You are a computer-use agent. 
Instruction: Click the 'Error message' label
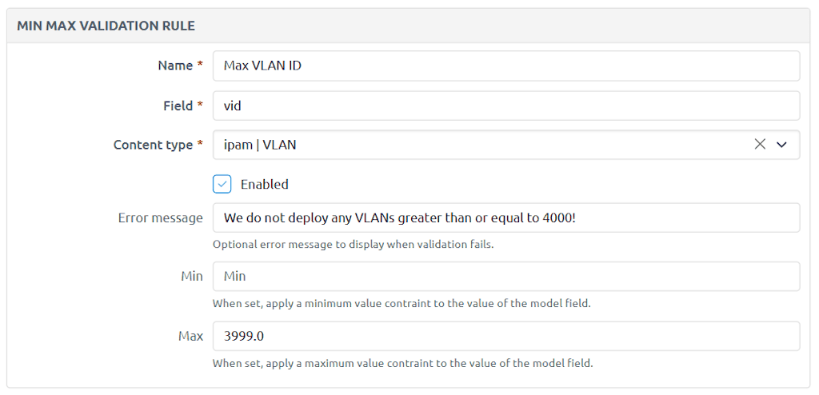pyautogui.click(x=160, y=217)
